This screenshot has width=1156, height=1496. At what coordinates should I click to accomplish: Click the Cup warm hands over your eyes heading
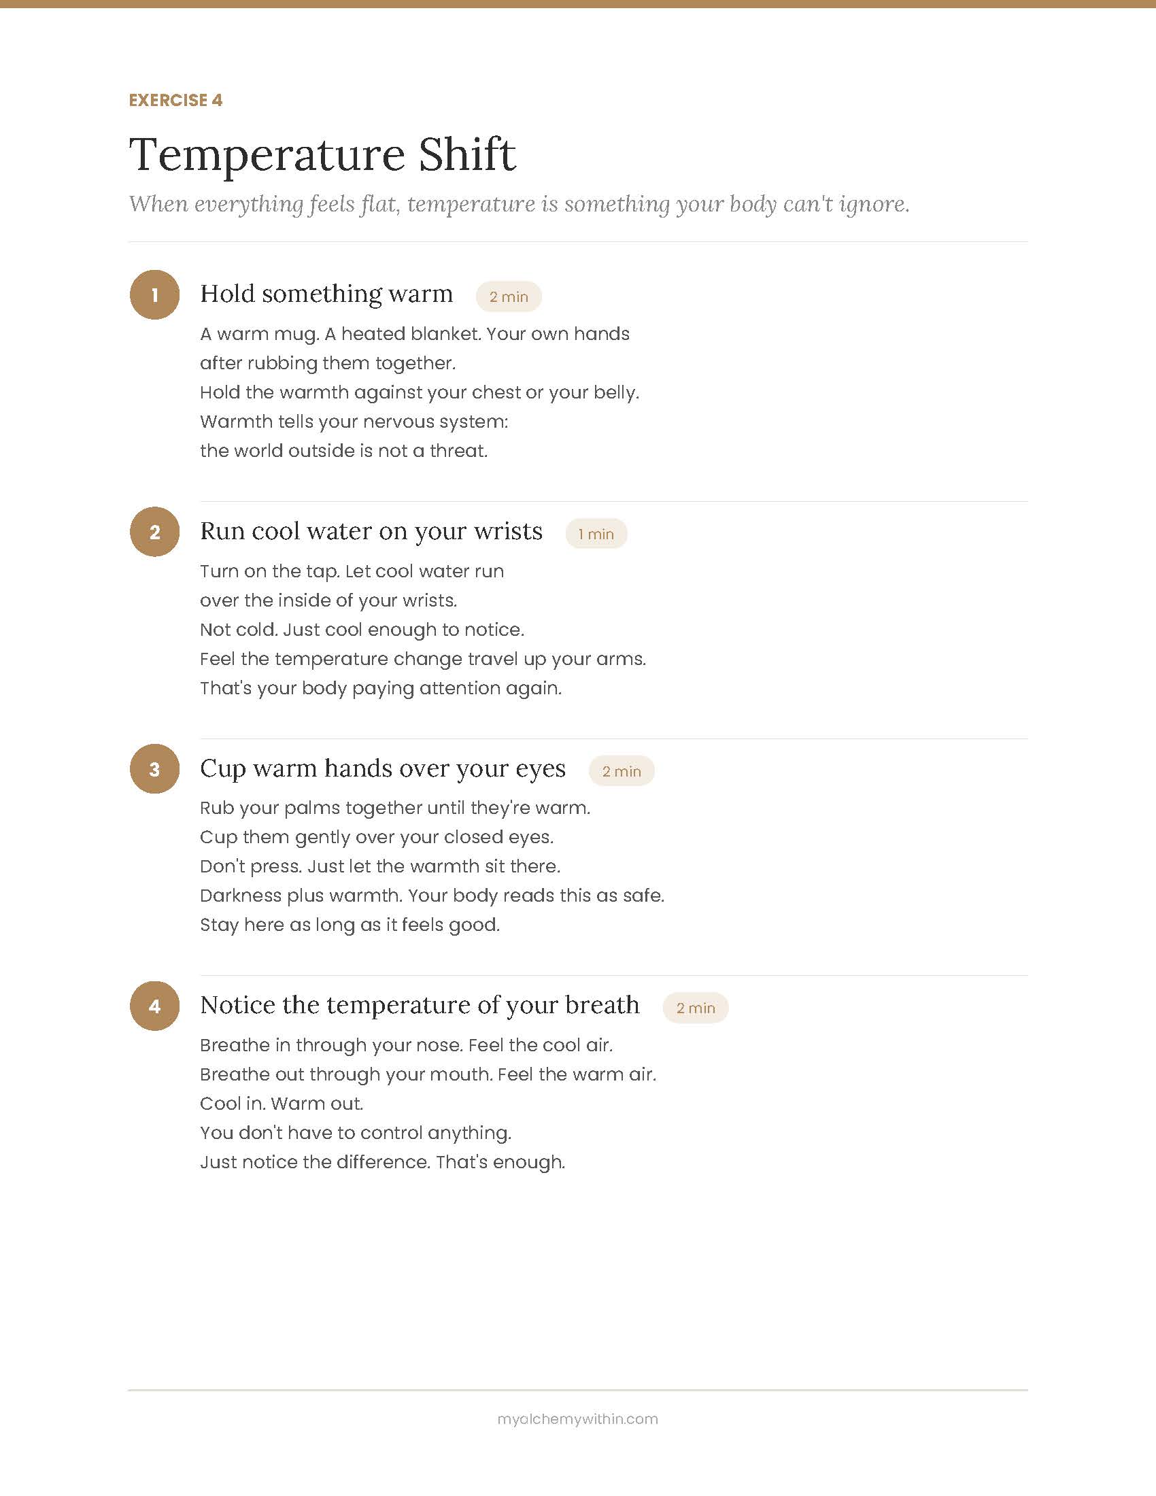pyautogui.click(x=383, y=768)
